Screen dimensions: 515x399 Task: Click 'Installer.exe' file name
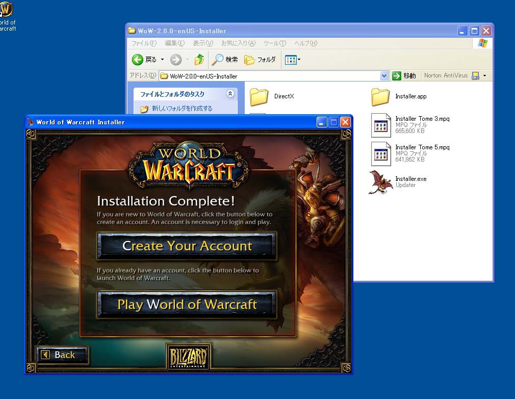coord(411,179)
